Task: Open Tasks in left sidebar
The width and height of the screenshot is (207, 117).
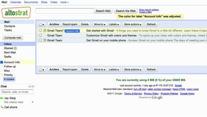Action: coord(8,30)
